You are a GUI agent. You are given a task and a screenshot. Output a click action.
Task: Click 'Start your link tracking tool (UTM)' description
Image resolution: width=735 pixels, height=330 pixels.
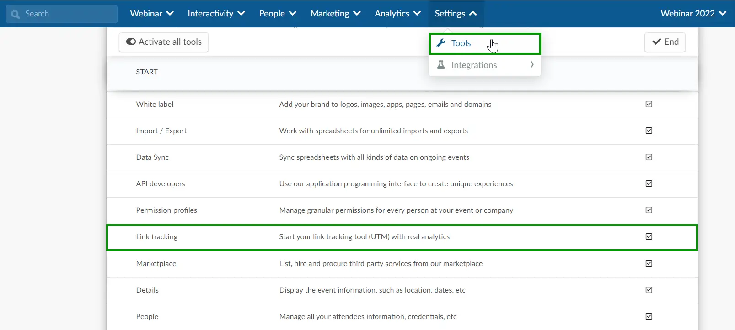click(365, 237)
